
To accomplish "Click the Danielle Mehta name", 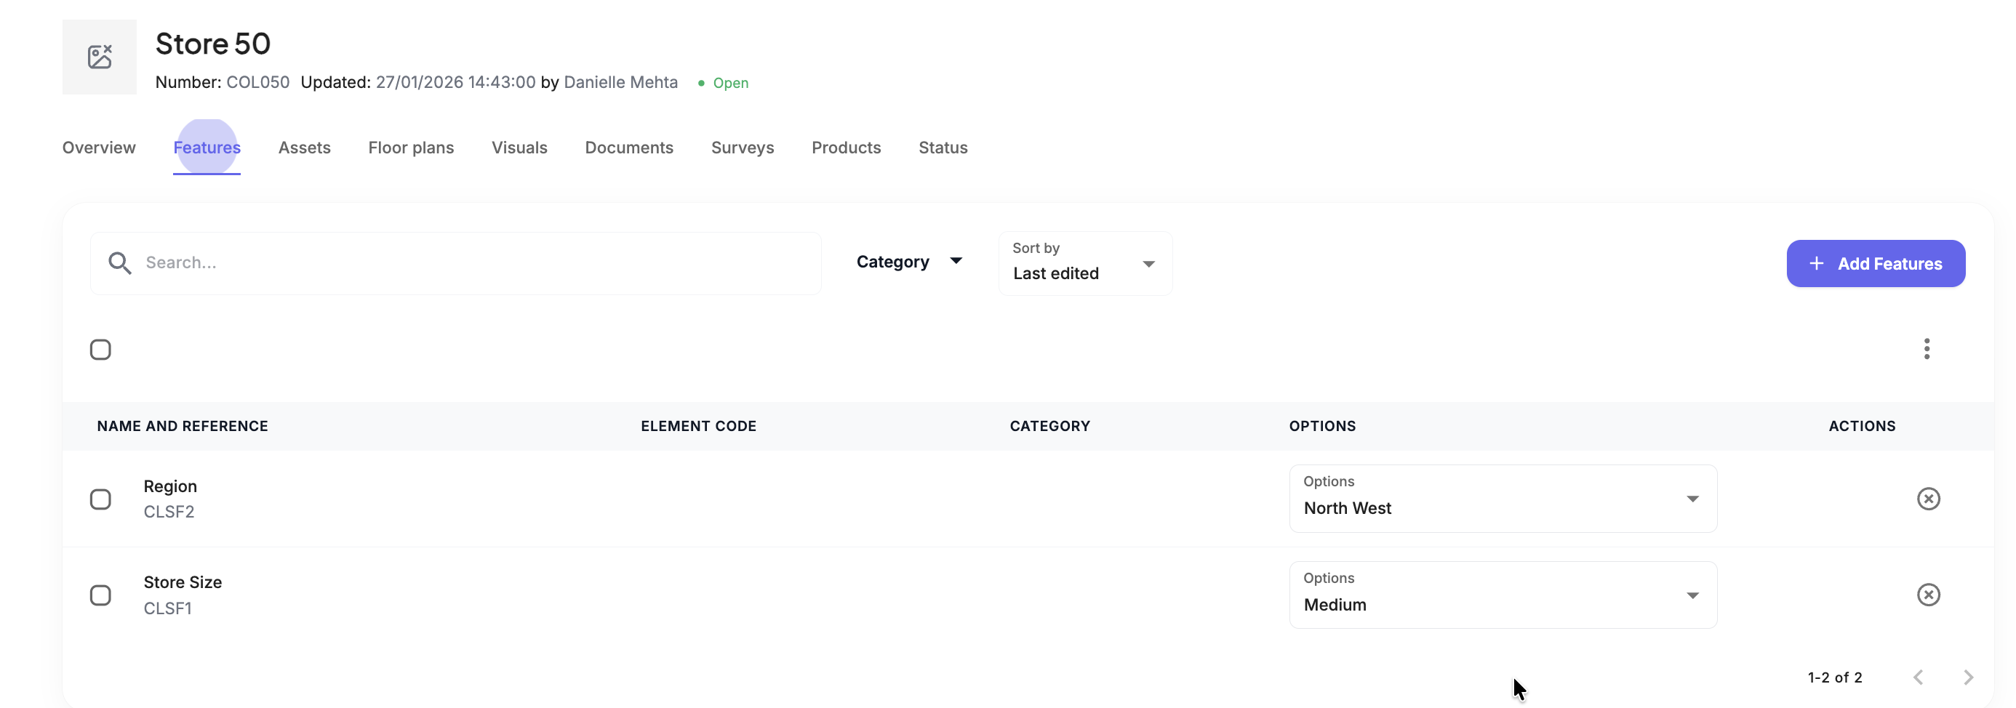I will 620,82.
